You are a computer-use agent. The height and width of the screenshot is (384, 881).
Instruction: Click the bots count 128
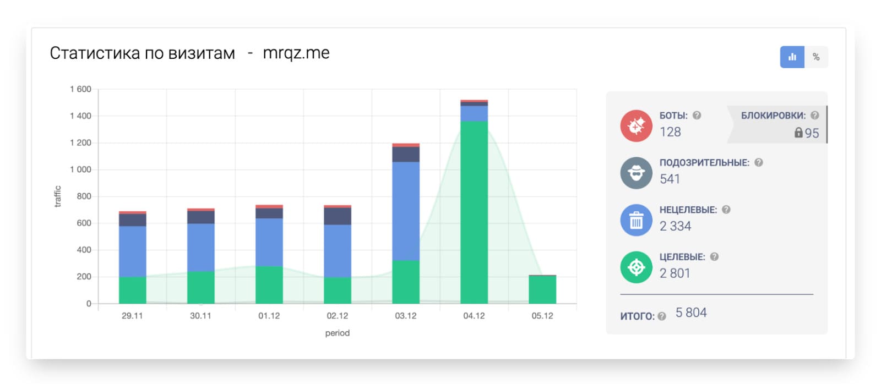(670, 132)
